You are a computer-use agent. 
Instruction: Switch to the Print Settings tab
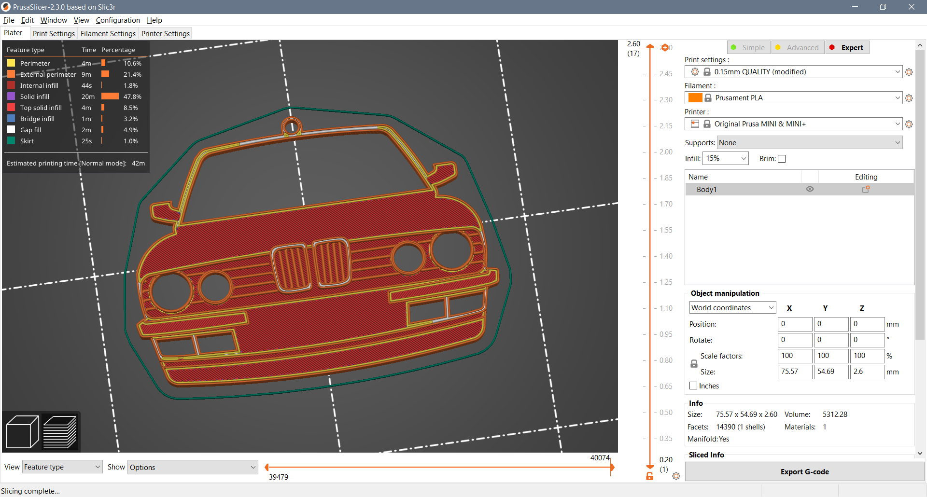click(54, 33)
